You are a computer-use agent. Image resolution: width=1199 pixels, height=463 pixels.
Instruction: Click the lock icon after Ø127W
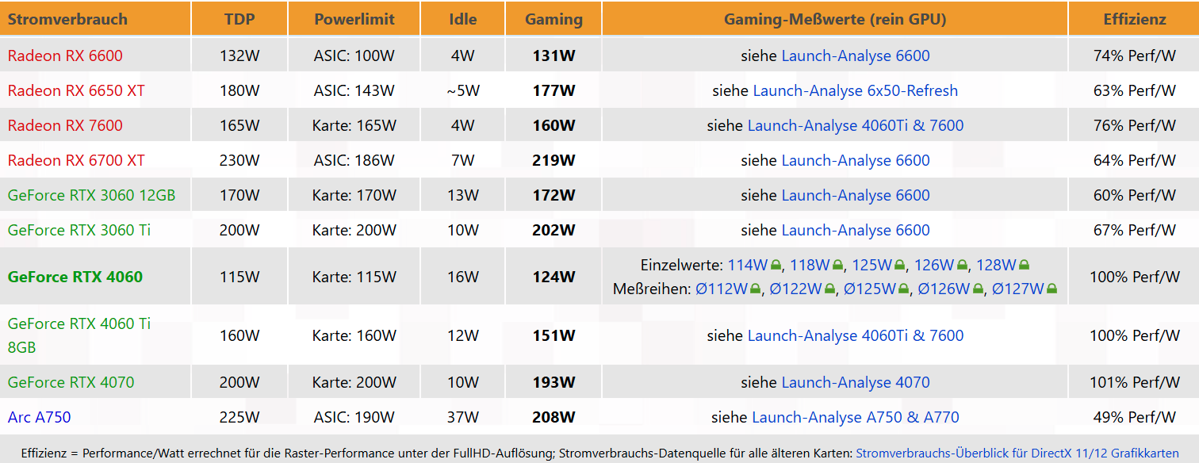click(1052, 289)
